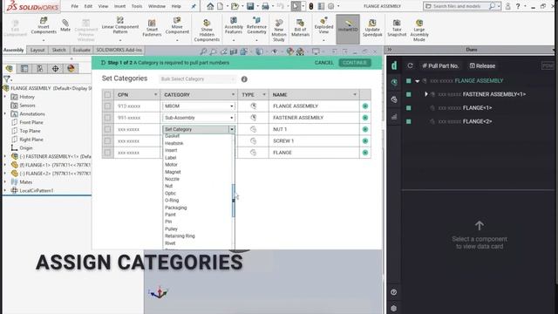The height and width of the screenshot is (314, 558).
Task: Switch to the SOLIDWORKS Add-ins tab
Action: point(119,51)
